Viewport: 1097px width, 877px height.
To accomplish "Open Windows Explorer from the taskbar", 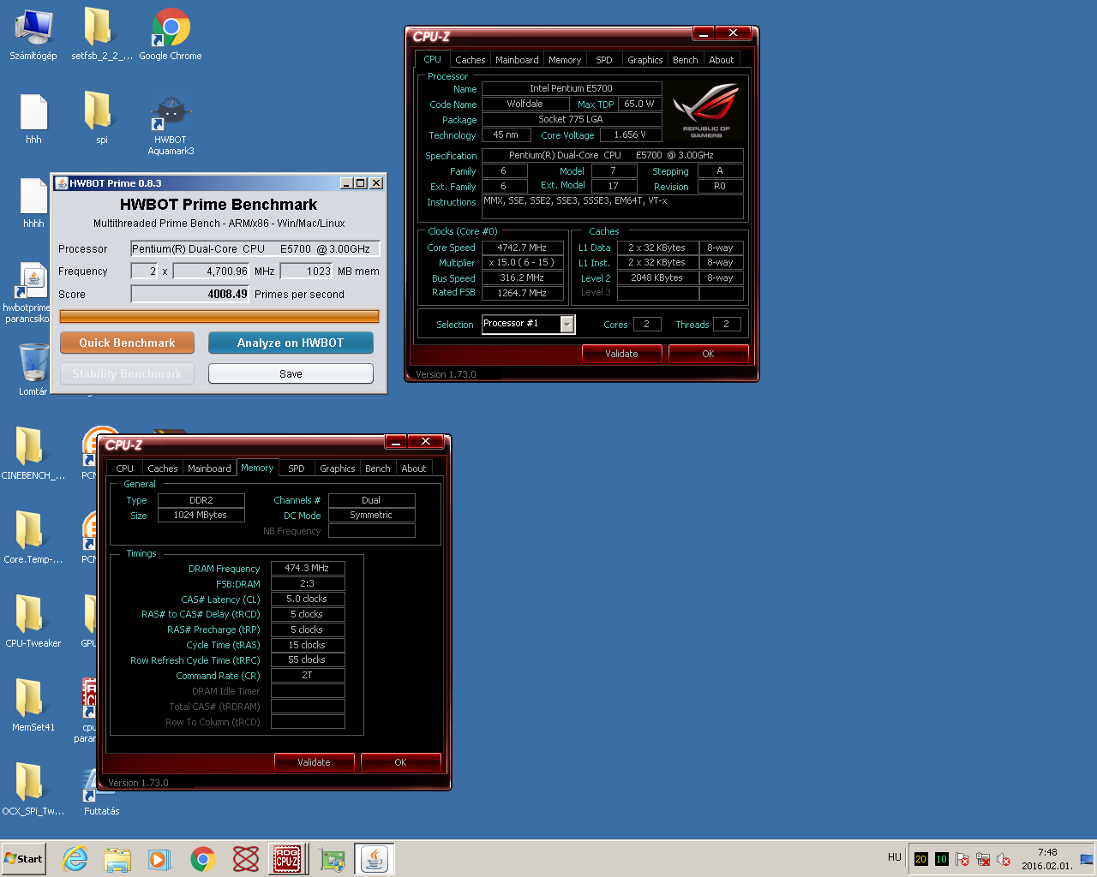I will (117, 858).
